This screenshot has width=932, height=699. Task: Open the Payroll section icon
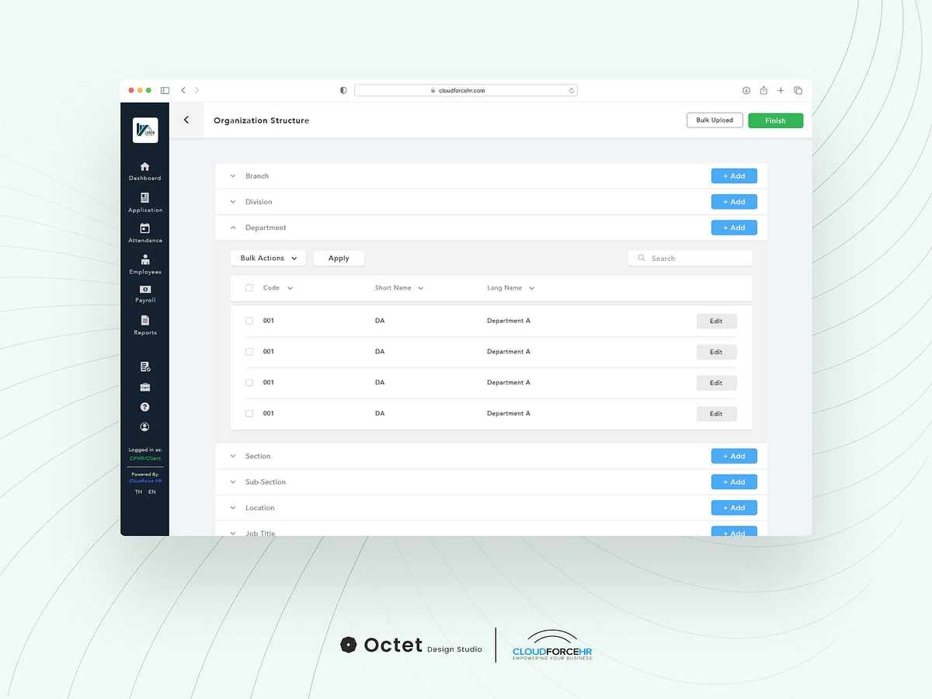coord(144,289)
